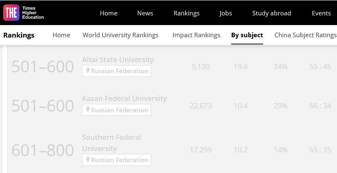Viewport: 337px width, 173px height.
Task: Switch to the World University Rankings tab
Action: (x=120, y=35)
